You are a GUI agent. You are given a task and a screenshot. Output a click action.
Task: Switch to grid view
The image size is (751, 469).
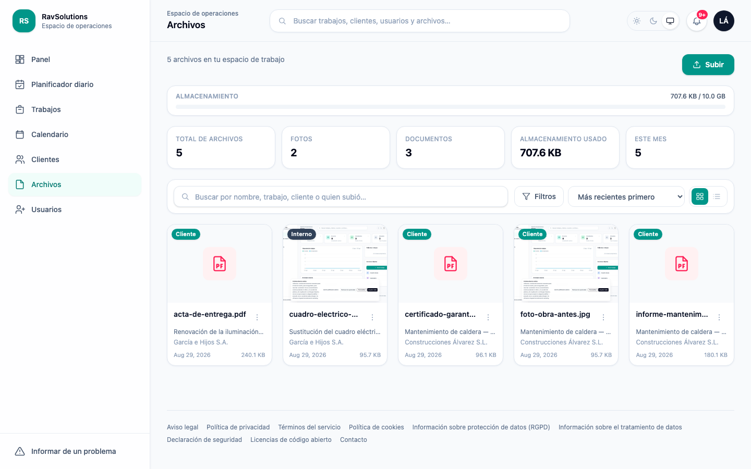tap(700, 196)
